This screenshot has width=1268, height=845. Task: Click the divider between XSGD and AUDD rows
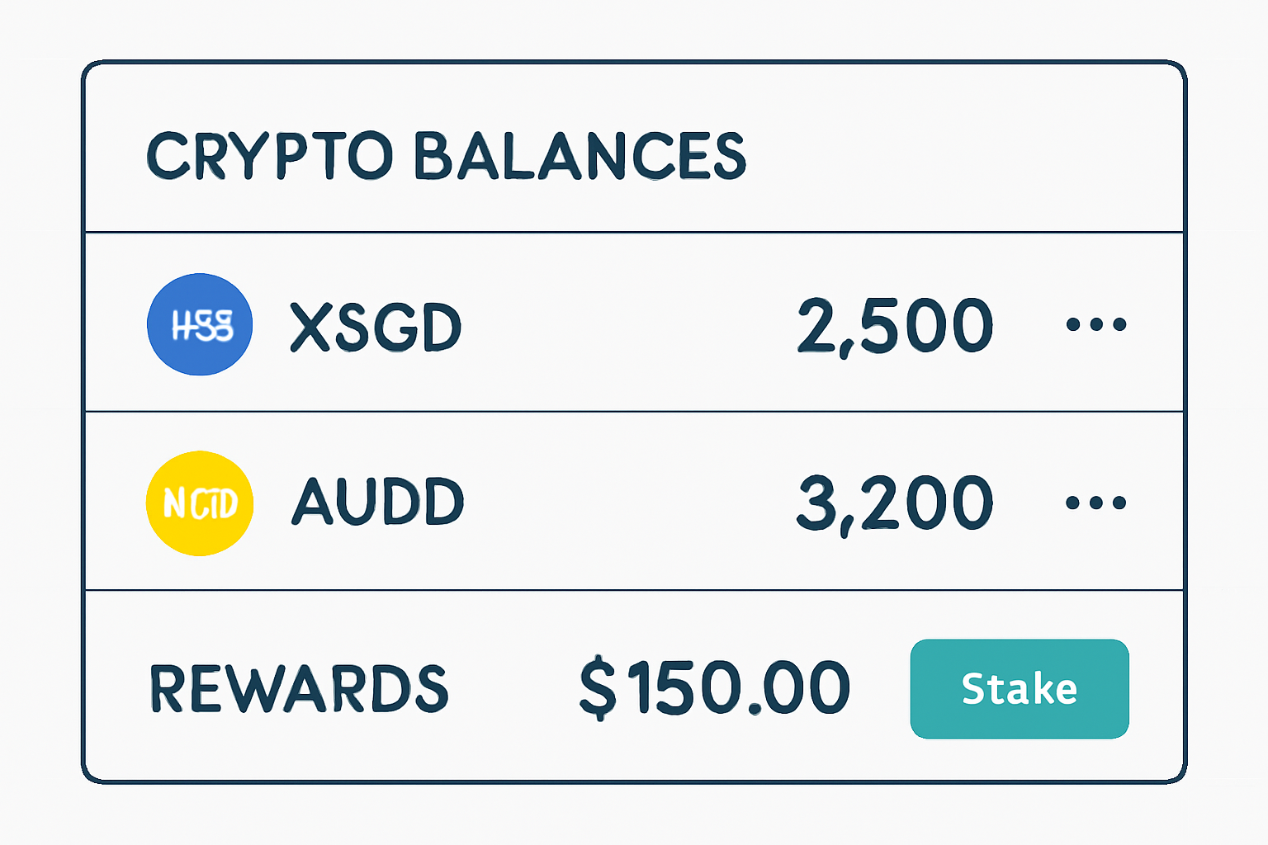634,411
